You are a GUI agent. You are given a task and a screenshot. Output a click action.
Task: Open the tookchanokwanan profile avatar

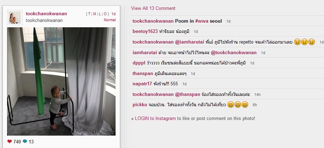[x=15, y=18]
